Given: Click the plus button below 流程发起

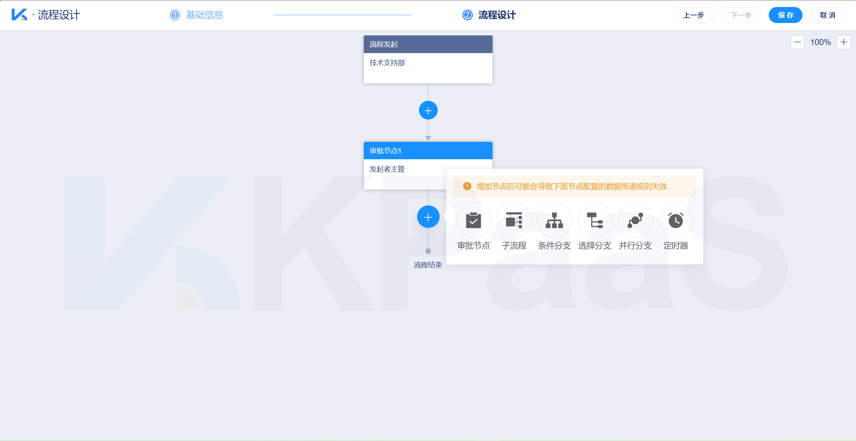Looking at the screenshot, I should coord(428,110).
